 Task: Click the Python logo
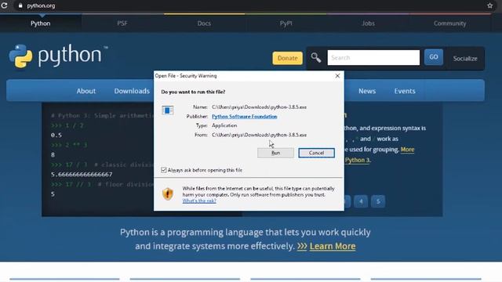(x=58, y=56)
